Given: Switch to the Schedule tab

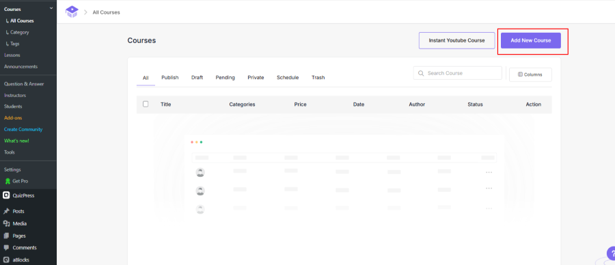Looking at the screenshot, I should 288,78.
